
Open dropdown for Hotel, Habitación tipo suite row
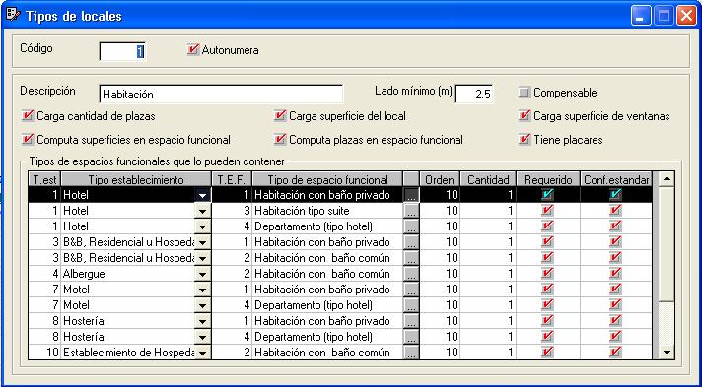coord(203,211)
